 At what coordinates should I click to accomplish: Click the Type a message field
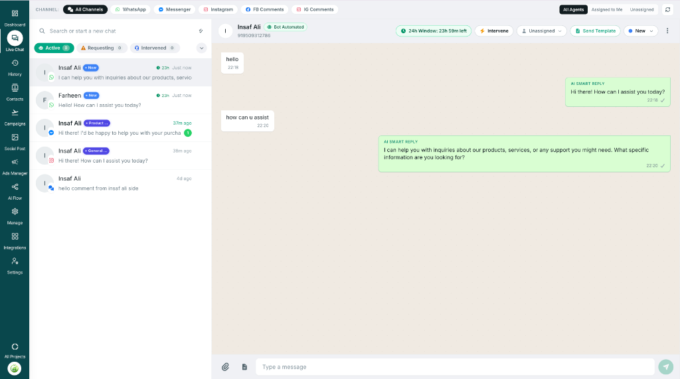click(455, 367)
